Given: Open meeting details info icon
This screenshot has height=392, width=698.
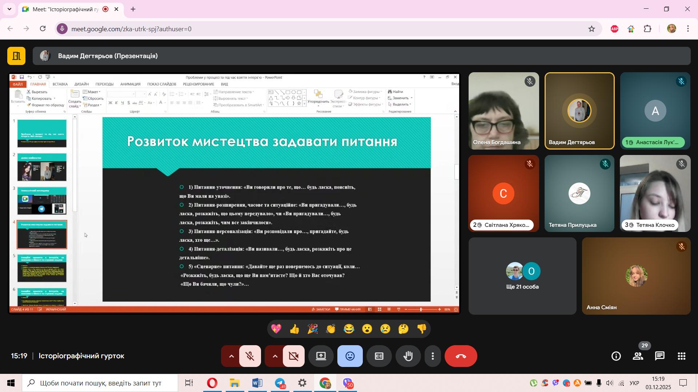Looking at the screenshot, I should pyautogui.click(x=616, y=356).
